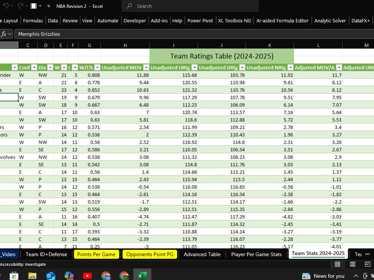Open the W/L% column filter dropdown

[97, 68]
